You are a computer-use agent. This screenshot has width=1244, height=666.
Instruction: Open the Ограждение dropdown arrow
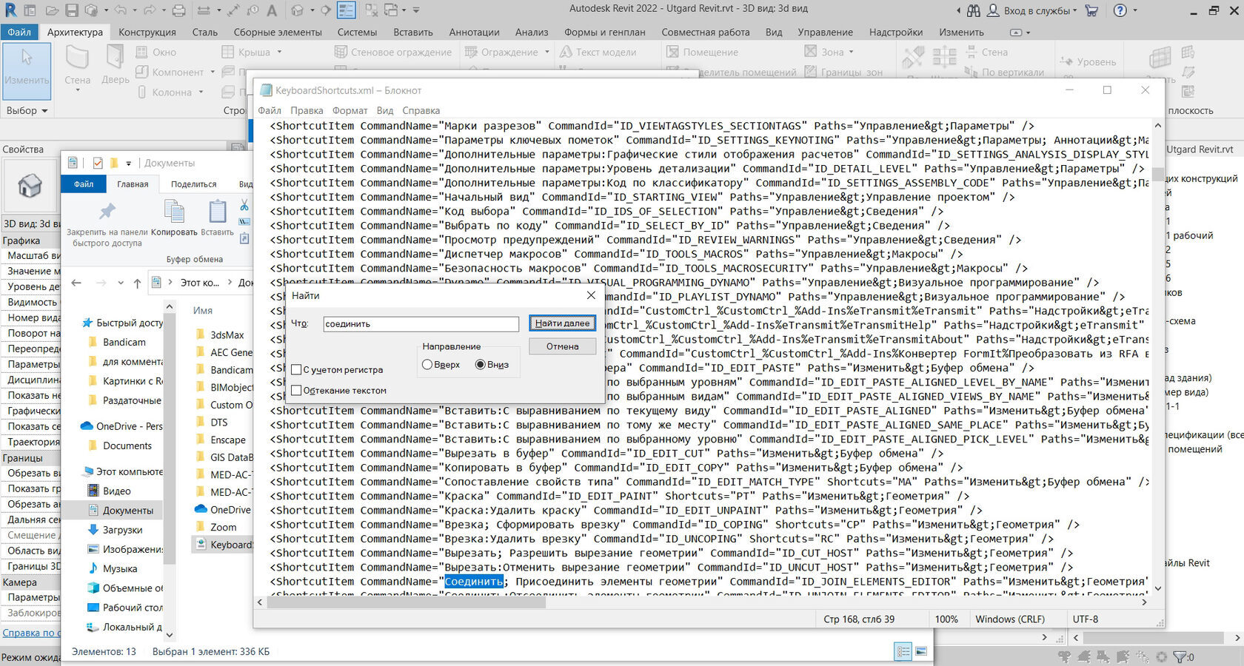547,52
